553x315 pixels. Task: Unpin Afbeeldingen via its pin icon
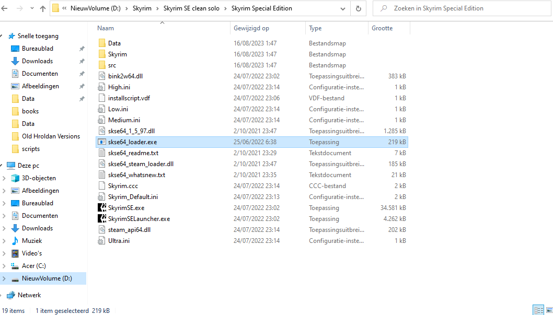82,86
